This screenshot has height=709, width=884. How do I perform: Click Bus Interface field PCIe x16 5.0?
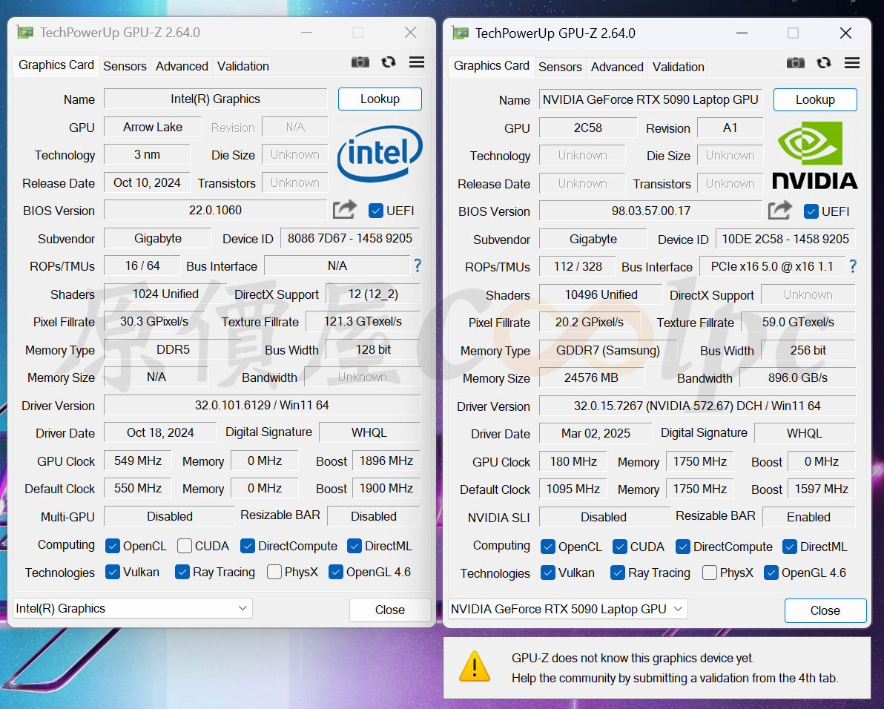point(772,266)
